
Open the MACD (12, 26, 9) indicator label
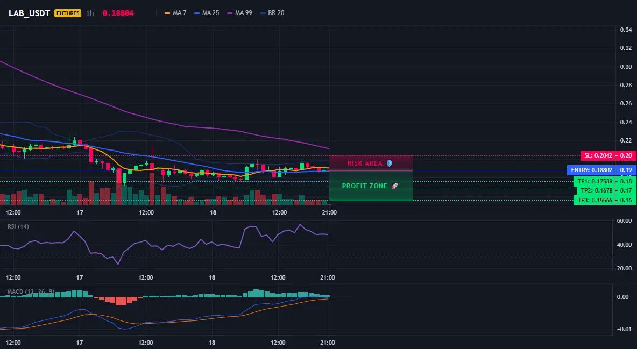coord(31,291)
